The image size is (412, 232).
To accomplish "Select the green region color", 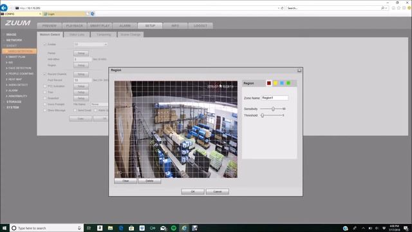I will pyautogui.click(x=288, y=83).
